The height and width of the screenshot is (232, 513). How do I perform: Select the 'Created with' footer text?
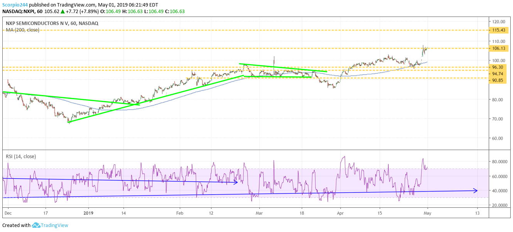16,225
